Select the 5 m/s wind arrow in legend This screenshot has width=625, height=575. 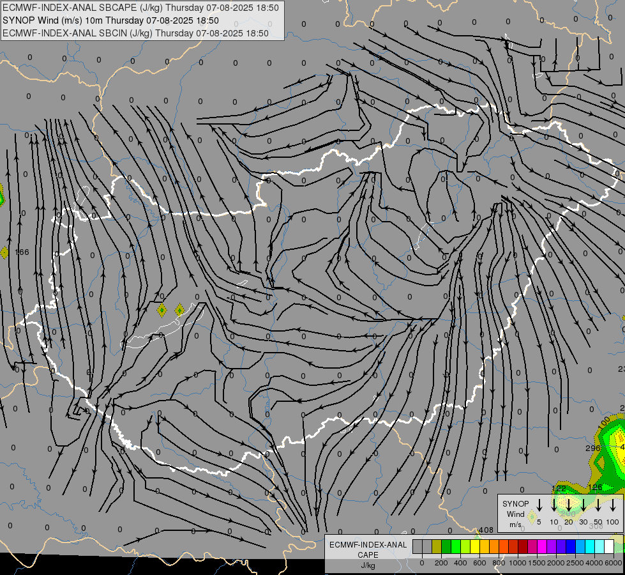(539, 505)
